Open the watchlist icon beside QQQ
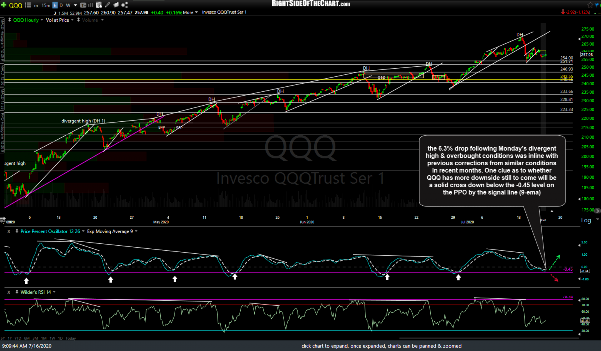Viewport: 601px width, 351px height. pyautogui.click(x=28, y=4)
